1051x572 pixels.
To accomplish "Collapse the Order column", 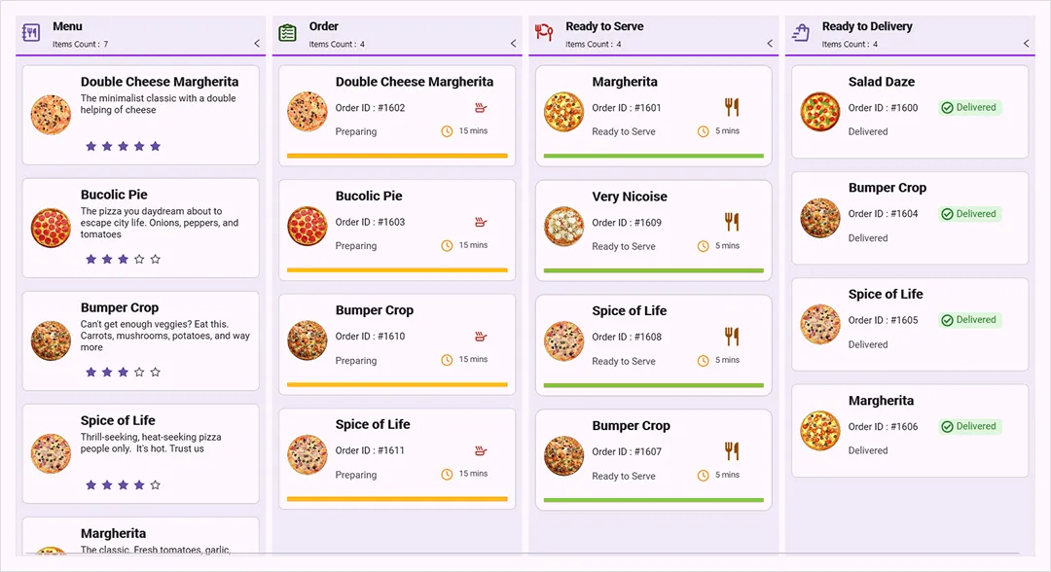I will [513, 43].
